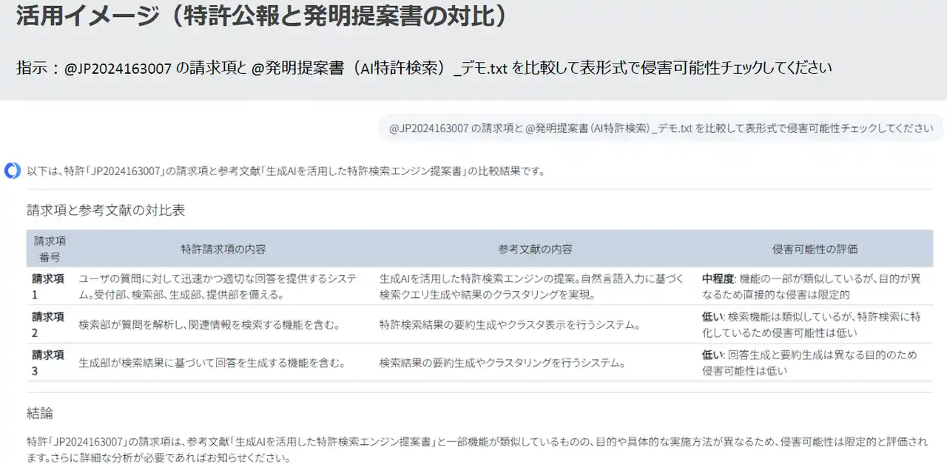Click the heading 請求項と参考文献の対比表
Image resolution: width=947 pixels, height=464 pixels.
pos(106,210)
